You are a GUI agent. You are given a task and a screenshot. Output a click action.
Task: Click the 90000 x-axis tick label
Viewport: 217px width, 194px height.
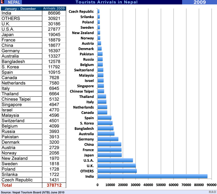tap(212, 185)
